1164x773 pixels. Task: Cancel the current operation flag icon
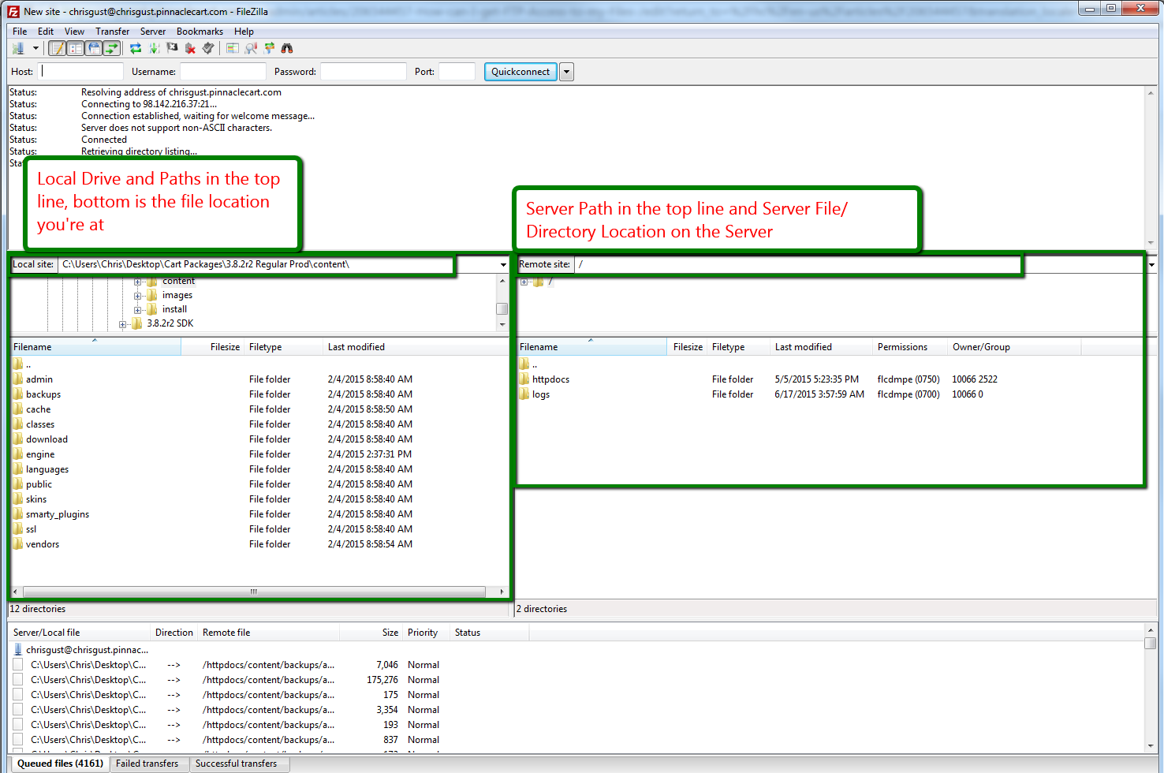click(172, 49)
